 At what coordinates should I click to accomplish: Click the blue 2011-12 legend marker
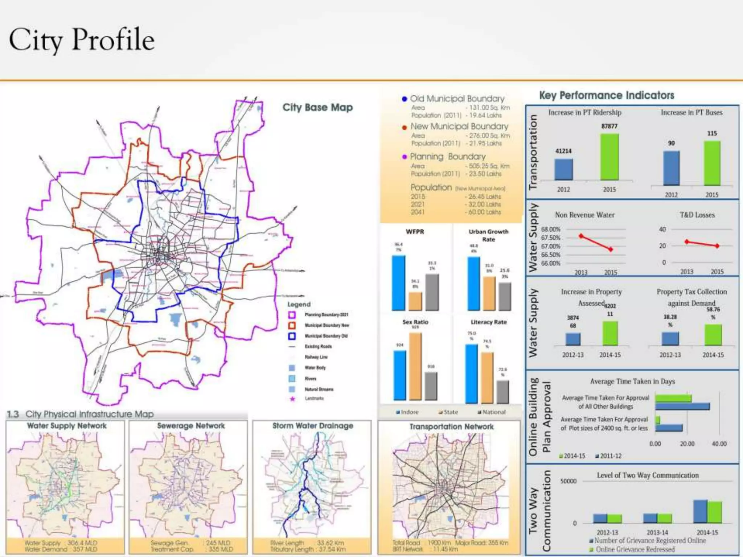(597, 456)
